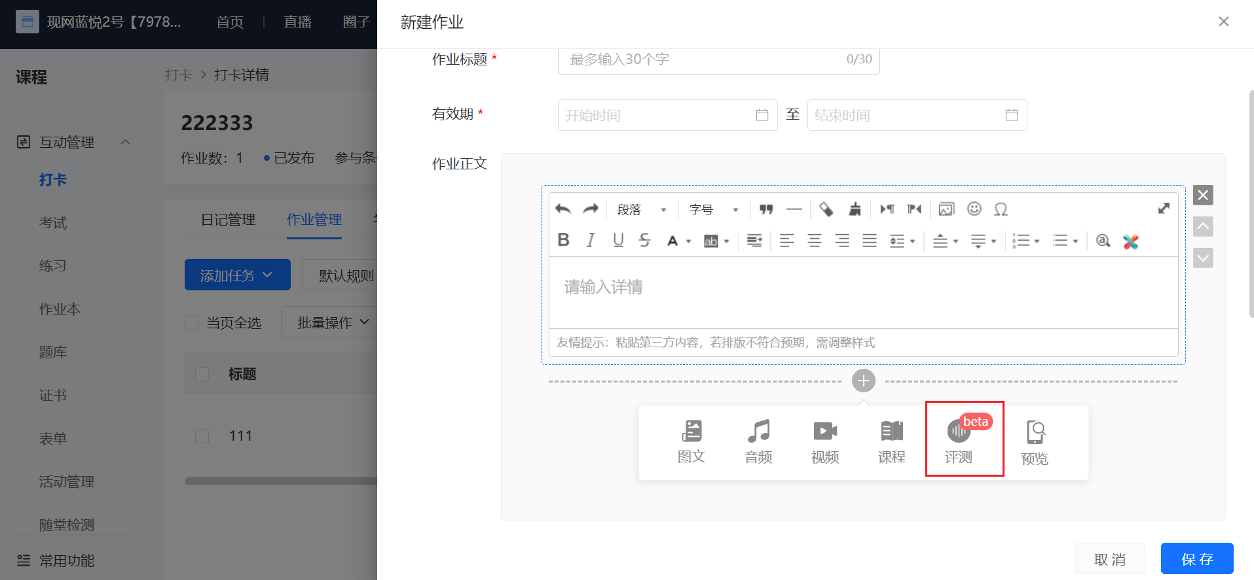Toggle the 标题 header checkbox
This screenshot has height=580, width=1254.
[202, 374]
